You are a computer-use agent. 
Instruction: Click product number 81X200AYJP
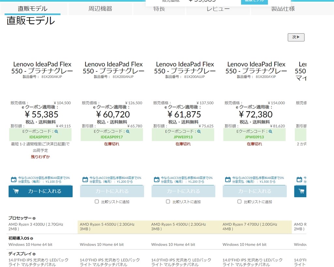click(266, 77)
